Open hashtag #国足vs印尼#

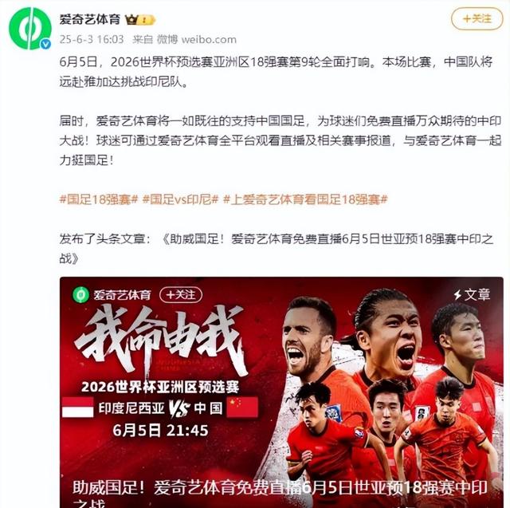181,199
